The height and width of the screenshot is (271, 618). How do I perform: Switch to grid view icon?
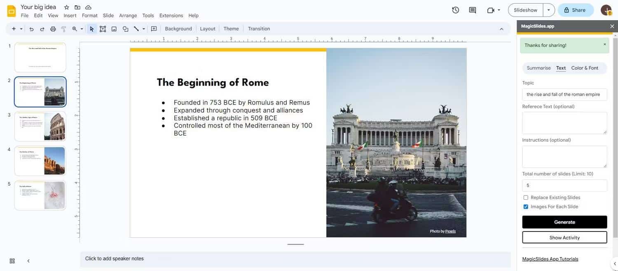(x=12, y=261)
